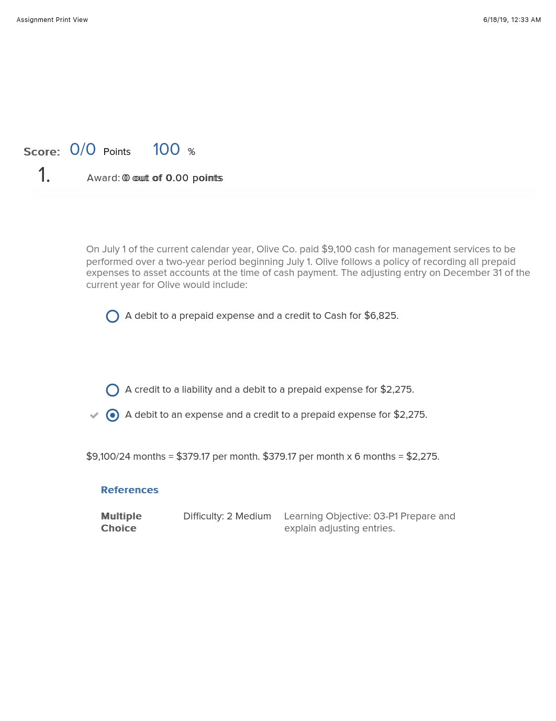Click the Learning Objective 03-P1 text
Viewport: 556px width, 721px height.
370,522
